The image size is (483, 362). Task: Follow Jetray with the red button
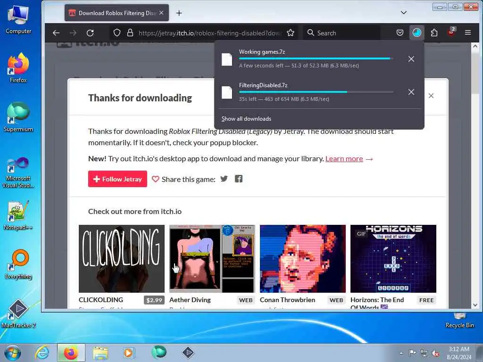(x=117, y=179)
